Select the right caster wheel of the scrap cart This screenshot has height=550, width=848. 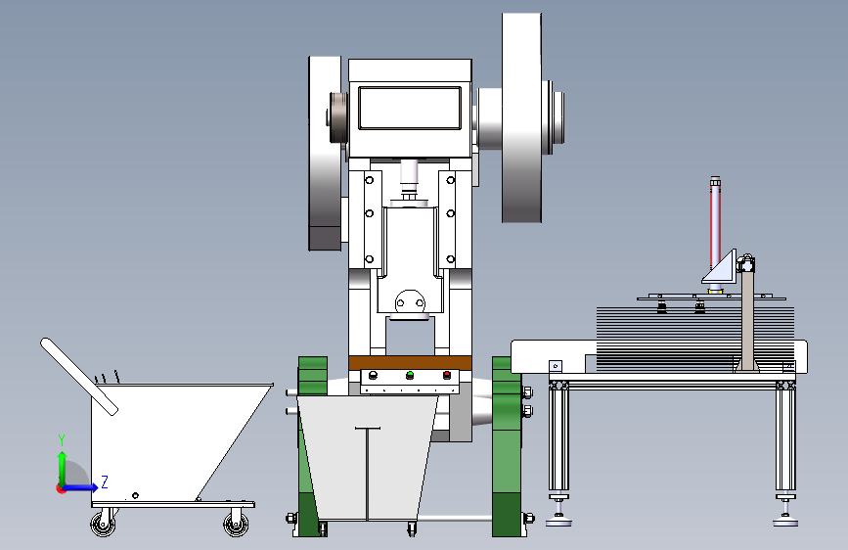[x=237, y=524]
